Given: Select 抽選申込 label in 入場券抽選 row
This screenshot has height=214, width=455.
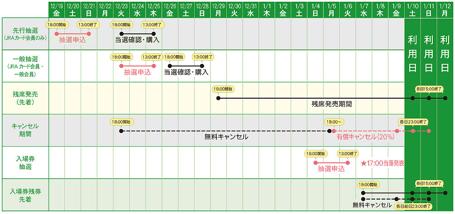Looking at the screenshot, I should pyautogui.click(x=331, y=169).
